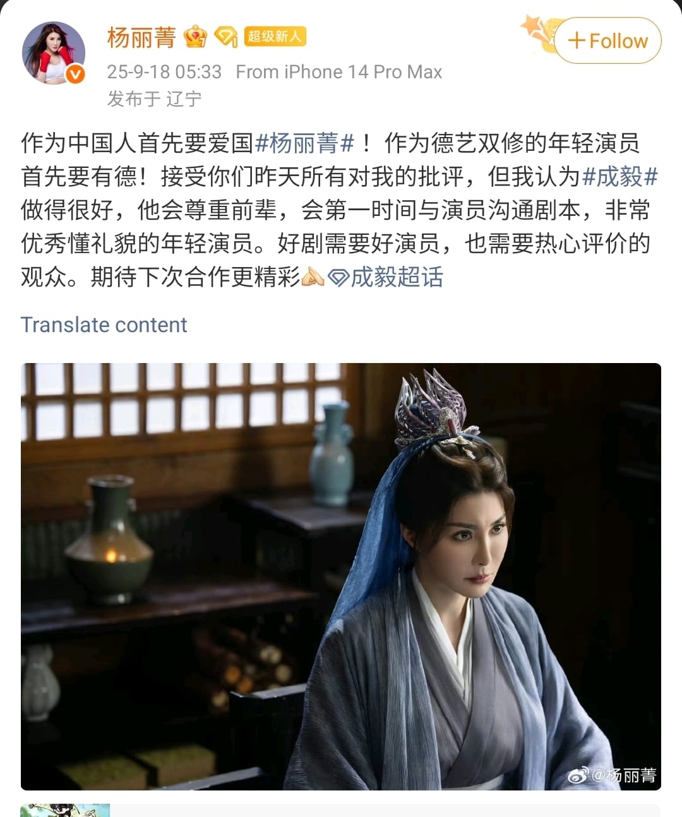Tap the orange verified badge on avatar

pos(75,74)
